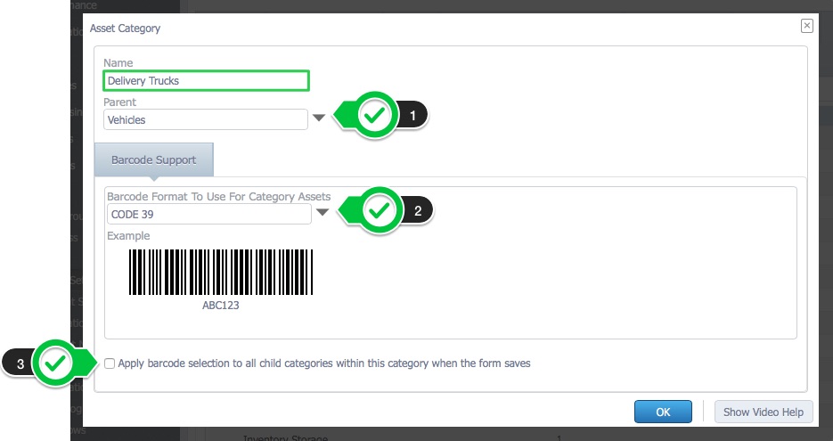Click the ABC123 barcode caption
The image size is (833, 441).
(x=221, y=306)
